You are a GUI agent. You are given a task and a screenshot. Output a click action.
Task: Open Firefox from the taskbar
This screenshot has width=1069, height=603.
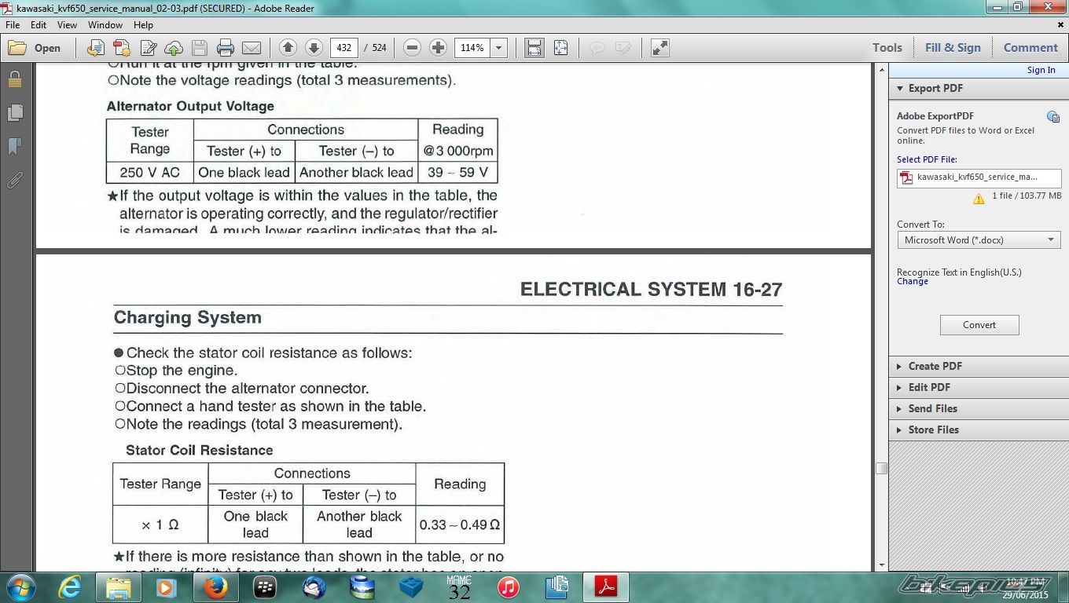tap(215, 587)
